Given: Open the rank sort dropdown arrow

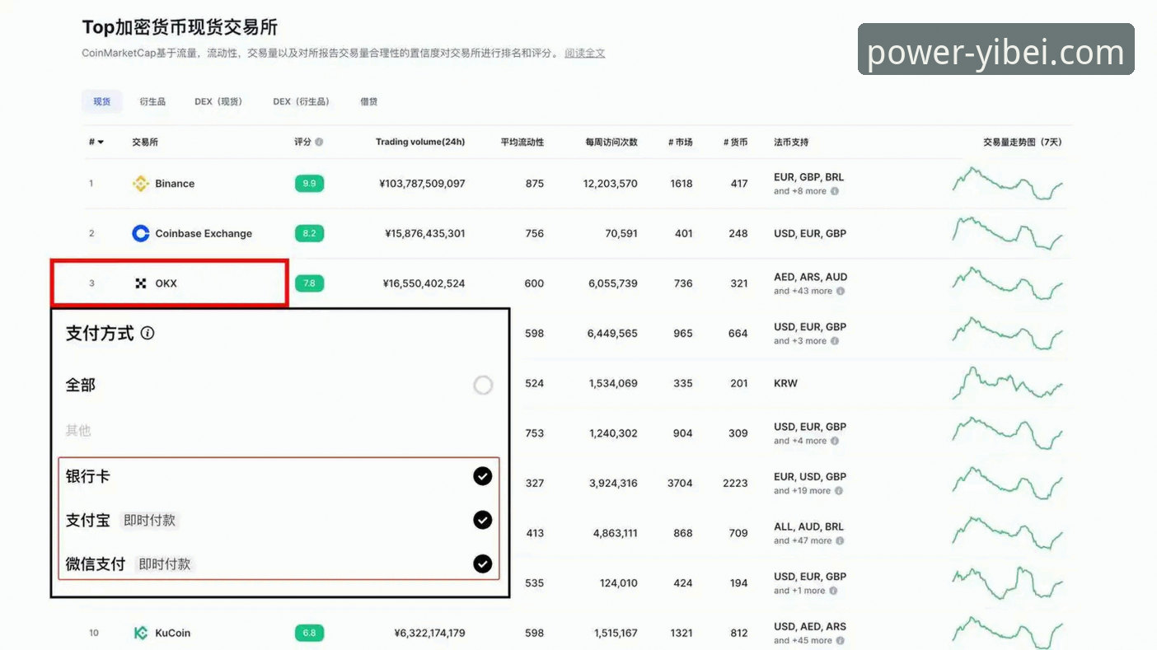Looking at the screenshot, I should point(101,141).
